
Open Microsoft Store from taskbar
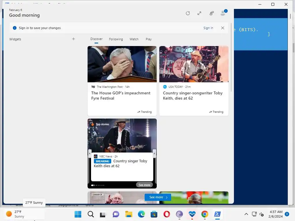pos(154,214)
